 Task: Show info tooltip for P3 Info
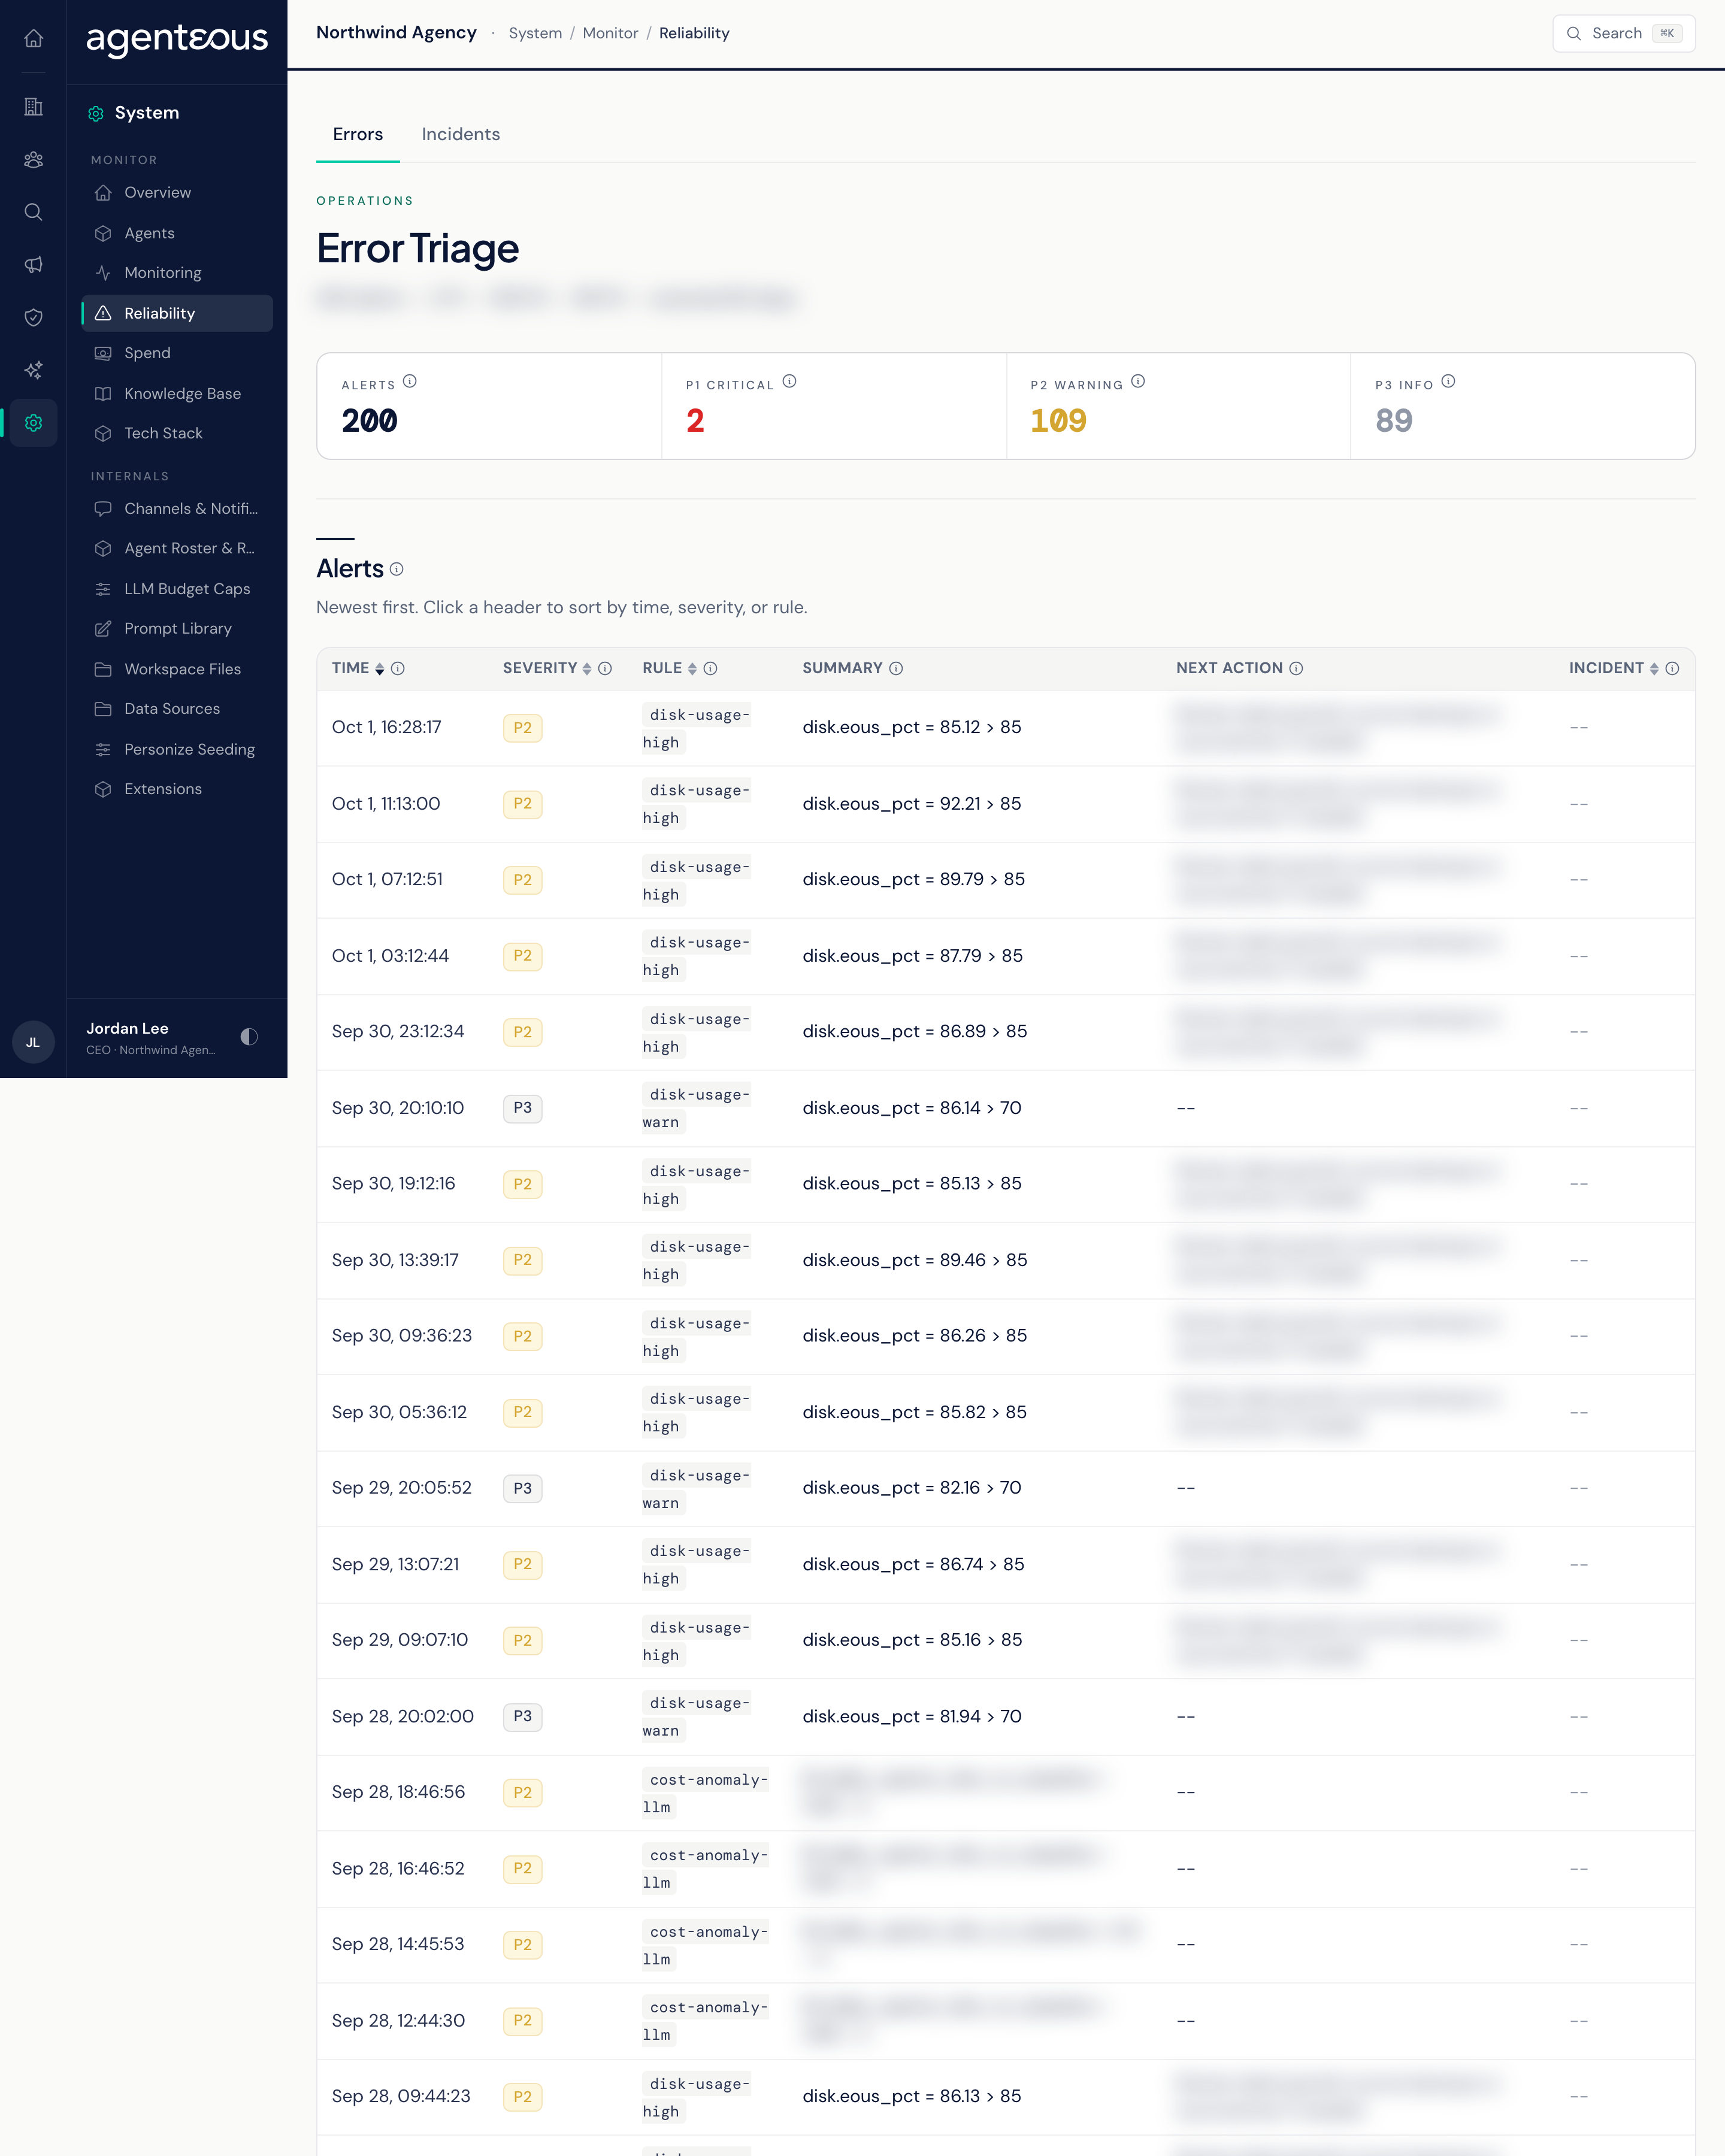[x=1448, y=382]
